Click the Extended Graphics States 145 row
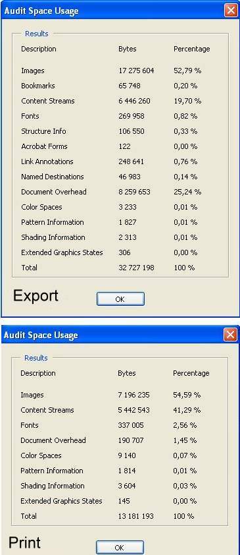This screenshot has height=555, width=240. click(x=120, y=501)
